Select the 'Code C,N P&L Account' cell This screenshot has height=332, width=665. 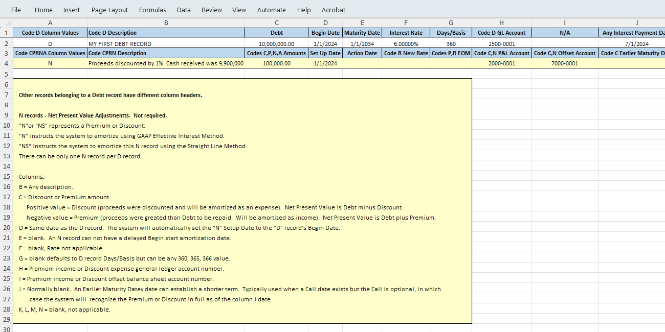(x=501, y=53)
